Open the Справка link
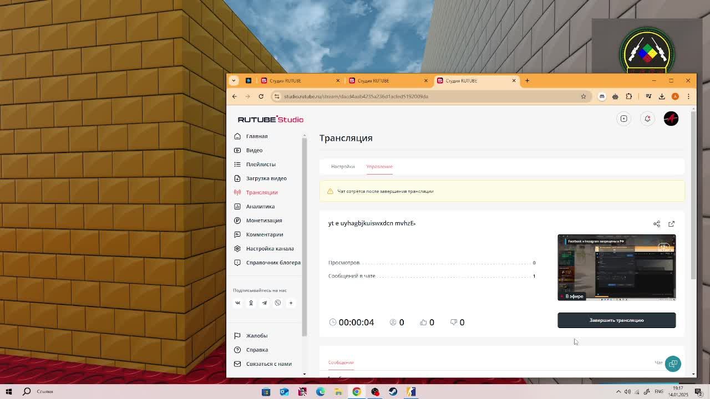The width and height of the screenshot is (710, 399). tap(257, 350)
